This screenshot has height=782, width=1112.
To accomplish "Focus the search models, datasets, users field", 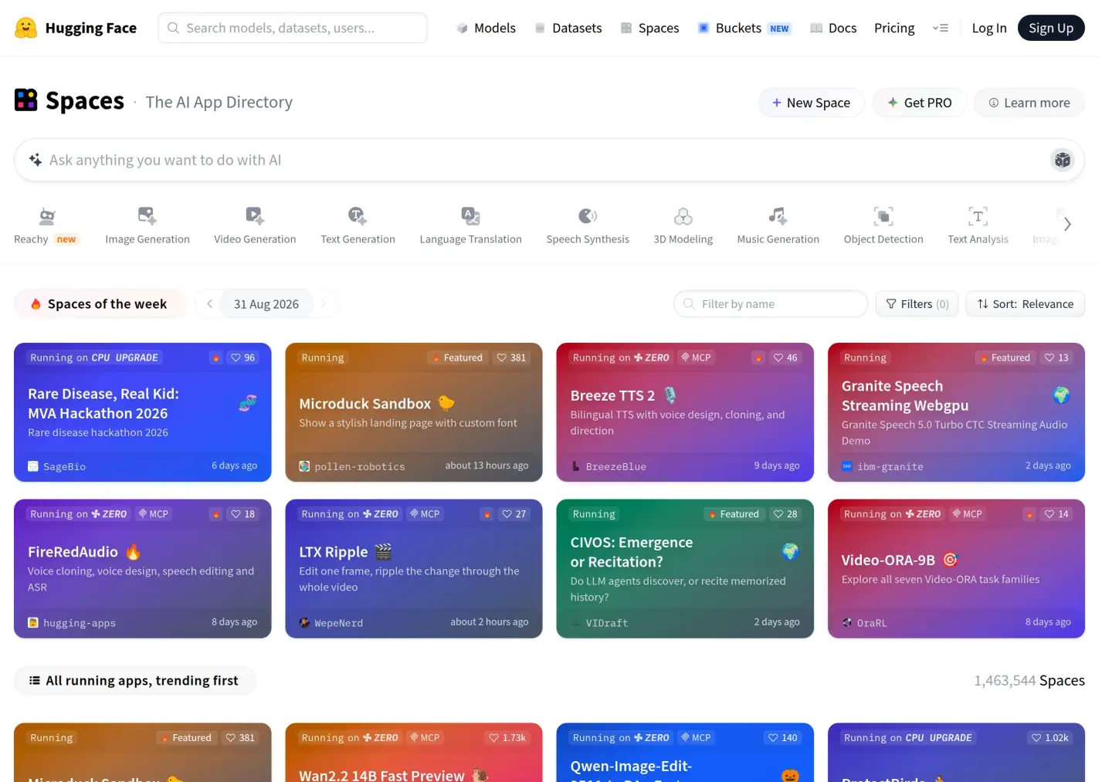I will (x=293, y=28).
